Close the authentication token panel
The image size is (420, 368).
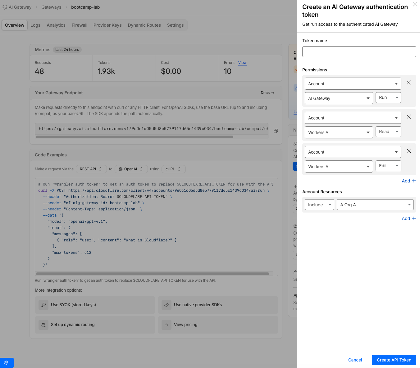click(415, 4)
